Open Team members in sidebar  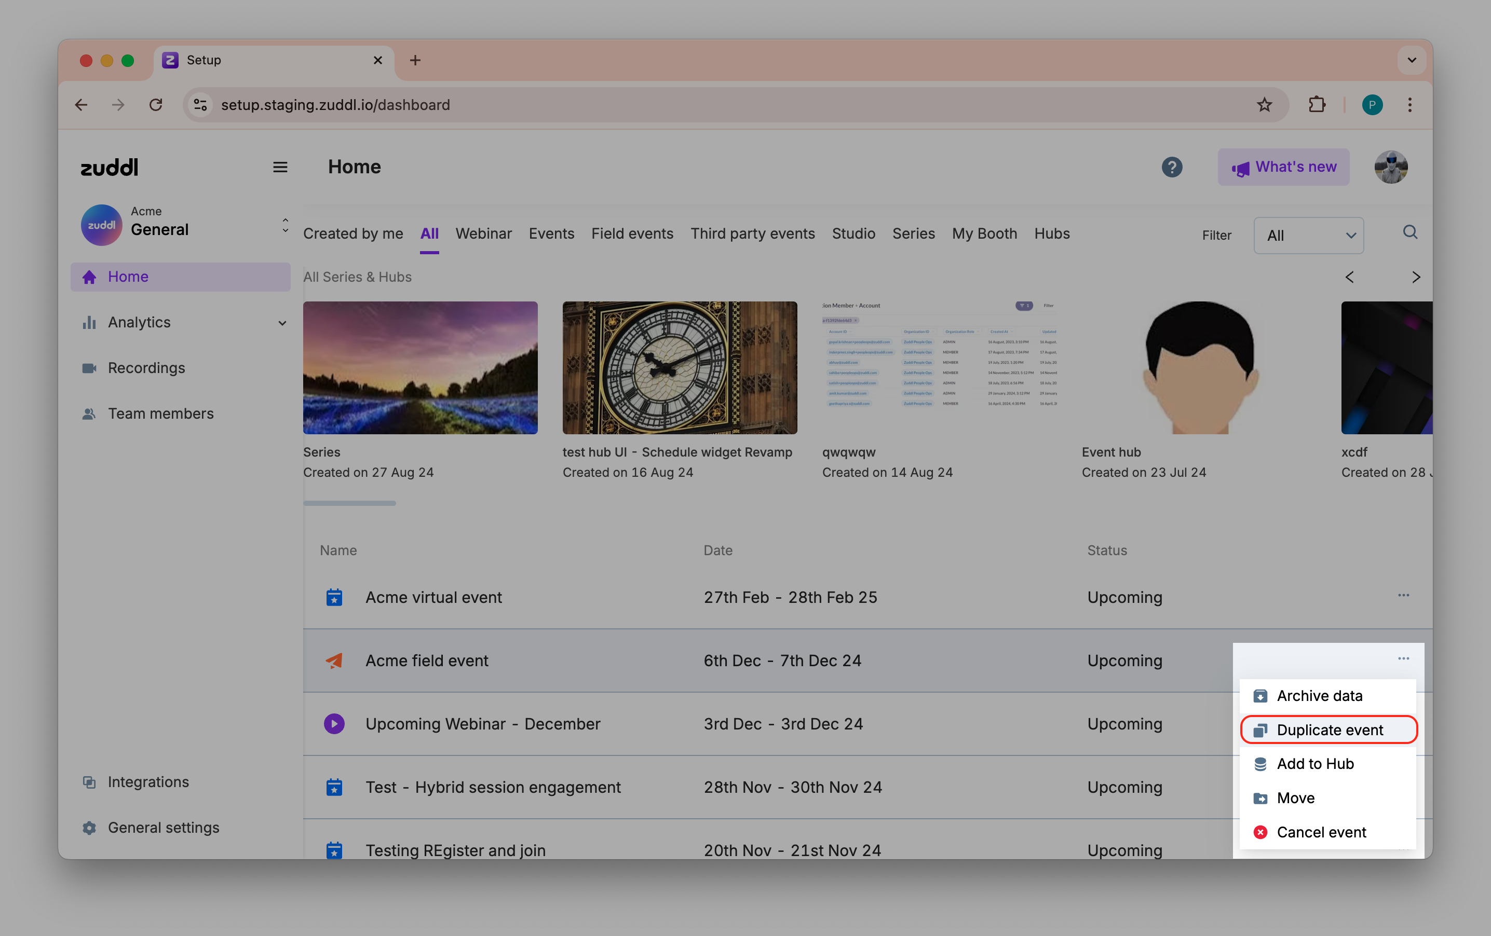point(160,413)
